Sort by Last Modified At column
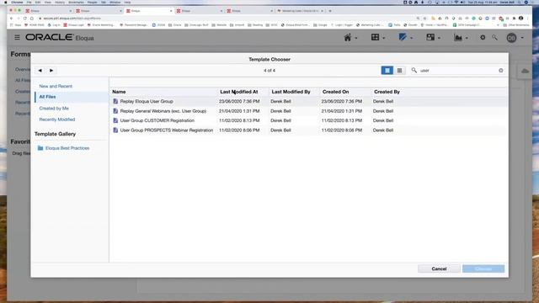The width and height of the screenshot is (539, 303). click(x=239, y=92)
